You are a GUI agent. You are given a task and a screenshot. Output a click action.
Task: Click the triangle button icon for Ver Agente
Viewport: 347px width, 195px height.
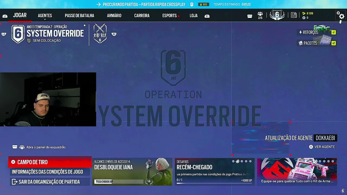click(311, 147)
